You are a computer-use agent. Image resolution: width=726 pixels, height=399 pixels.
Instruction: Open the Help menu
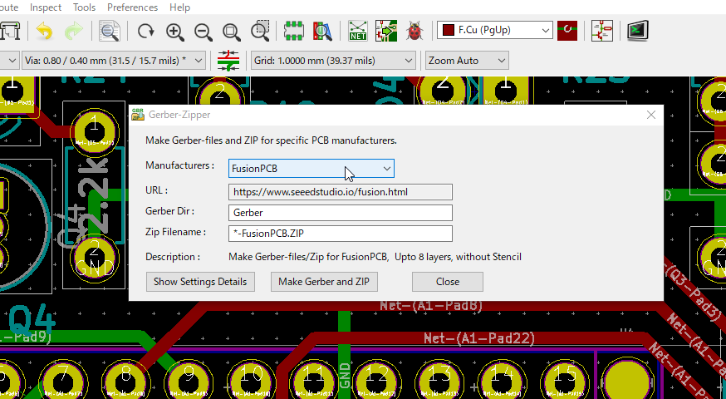(179, 7)
